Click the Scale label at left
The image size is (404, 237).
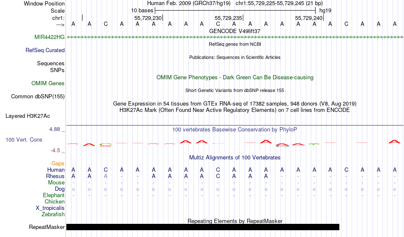click(x=57, y=11)
